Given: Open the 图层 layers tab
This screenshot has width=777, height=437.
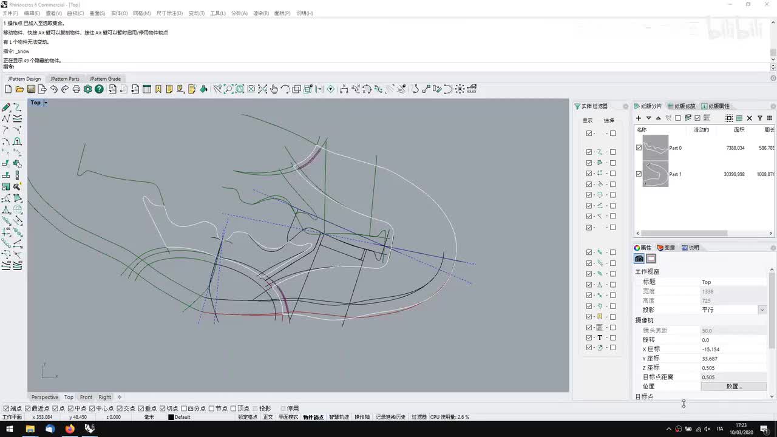Looking at the screenshot, I should point(666,248).
